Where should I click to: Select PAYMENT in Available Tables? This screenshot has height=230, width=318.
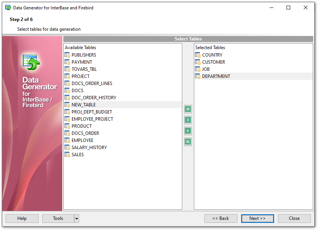[x=82, y=62]
